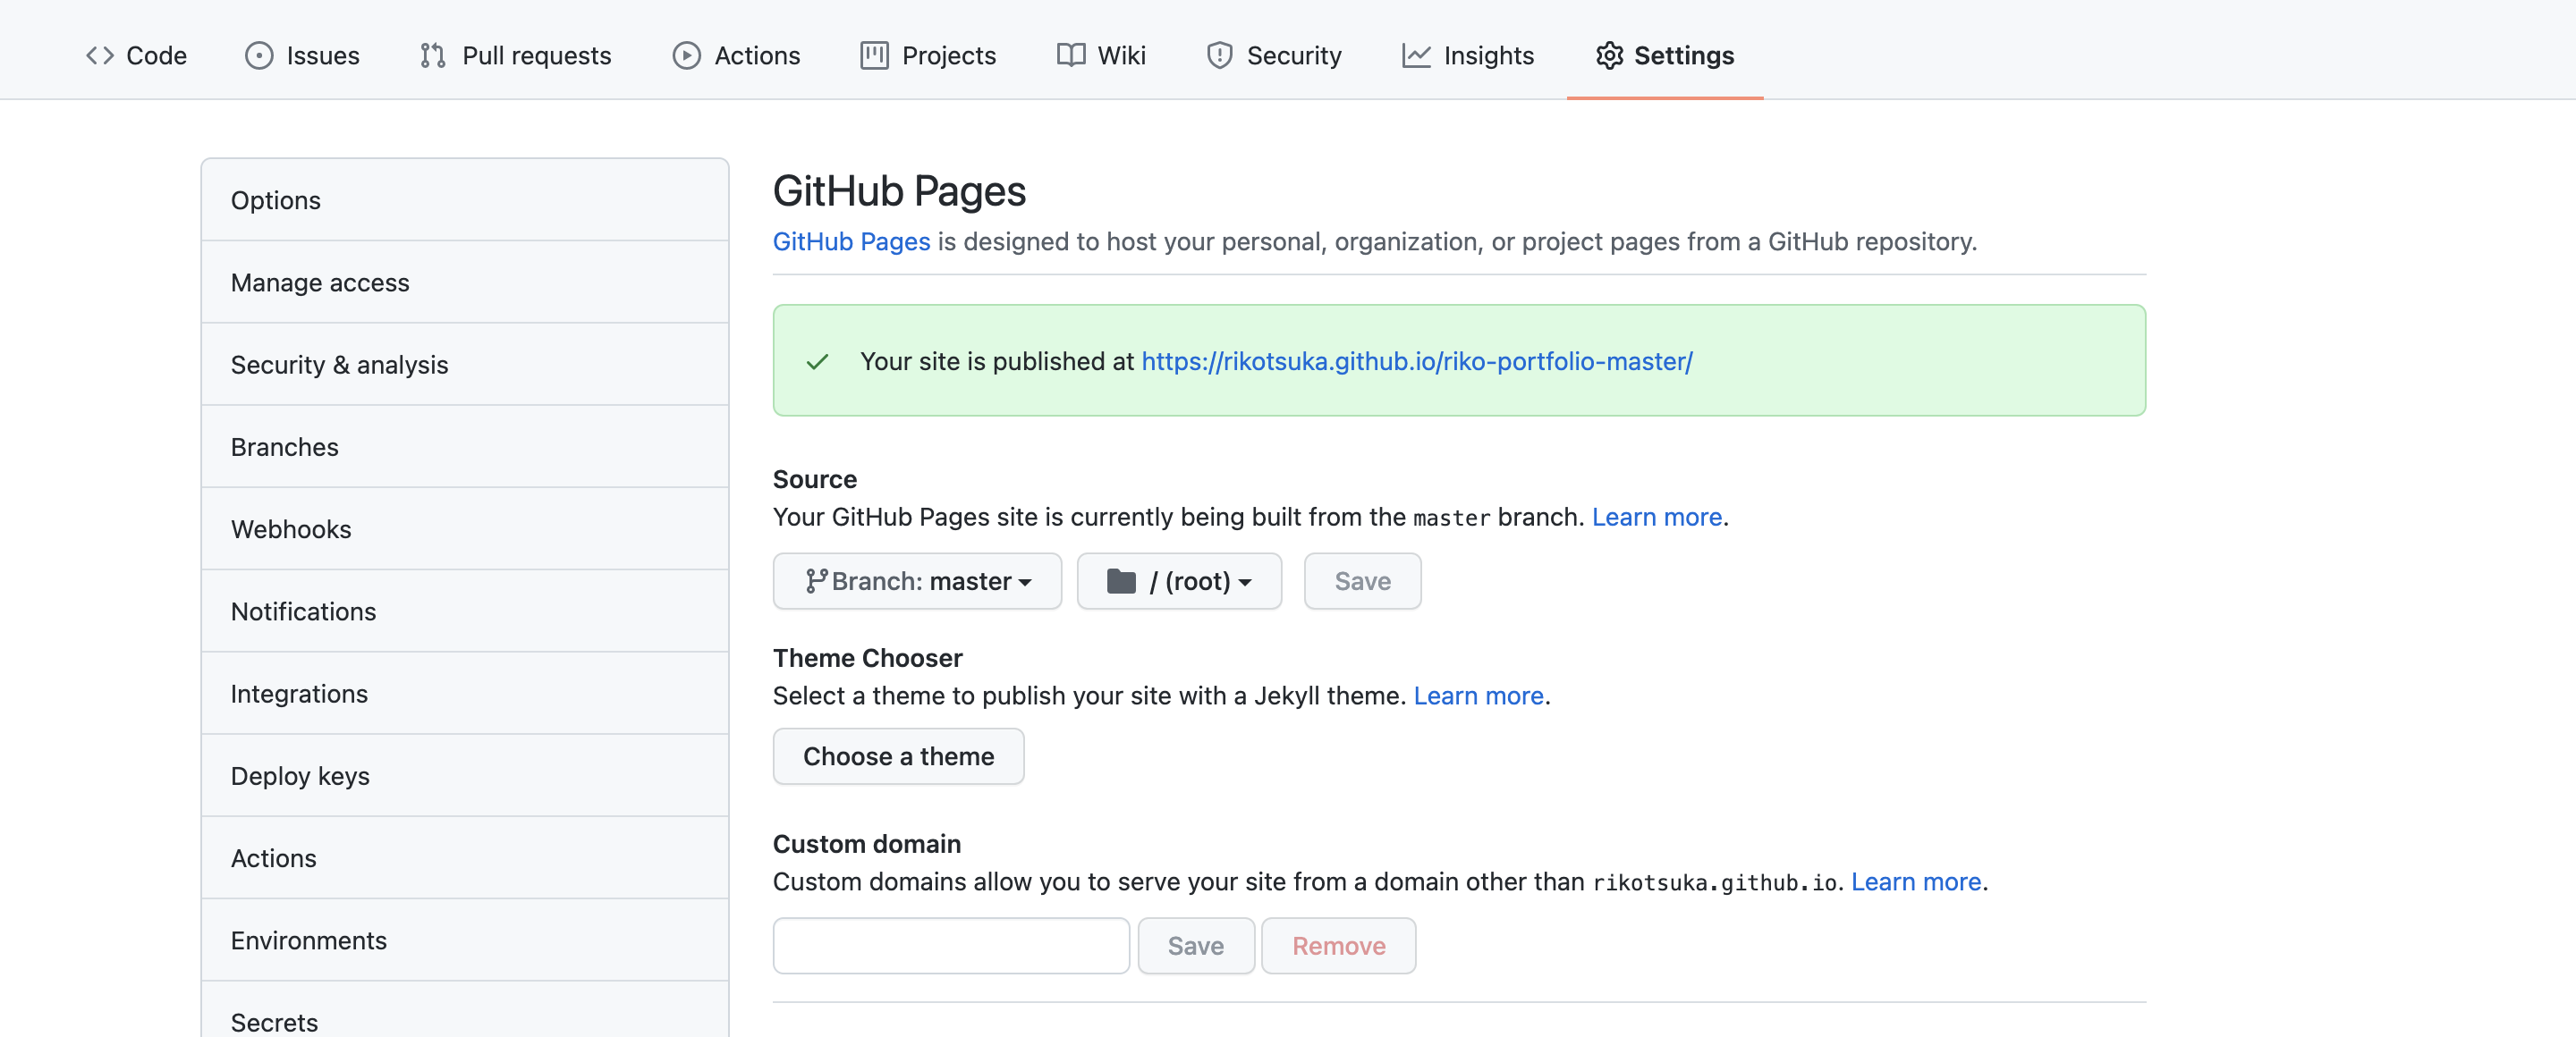Open the Wiki tab
Image resolution: width=2576 pixels, height=1037 pixels.
(1101, 55)
